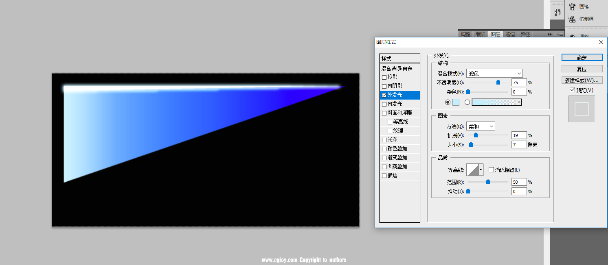Click the Size value field showing 7
Viewport: 608px width, 265px height.
[519, 145]
